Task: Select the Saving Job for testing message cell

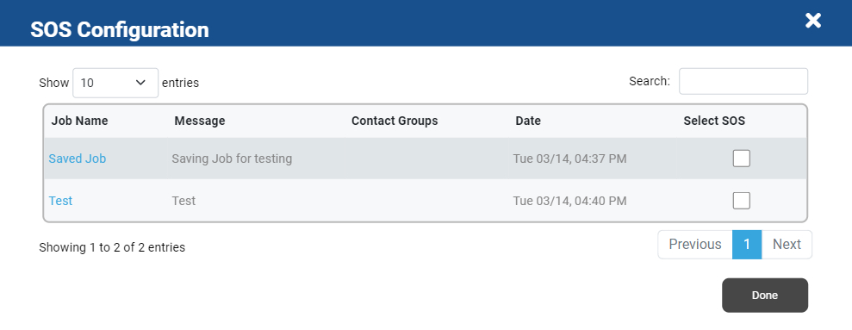Action: pyautogui.click(x=232, y=159)
